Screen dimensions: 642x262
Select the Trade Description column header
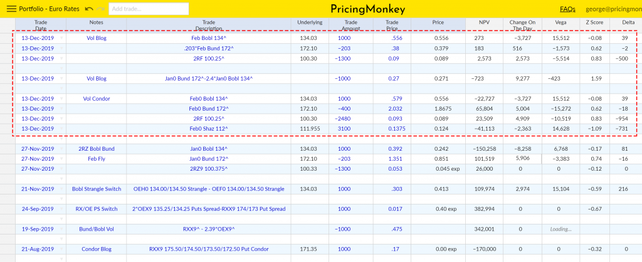pos(209,25)
